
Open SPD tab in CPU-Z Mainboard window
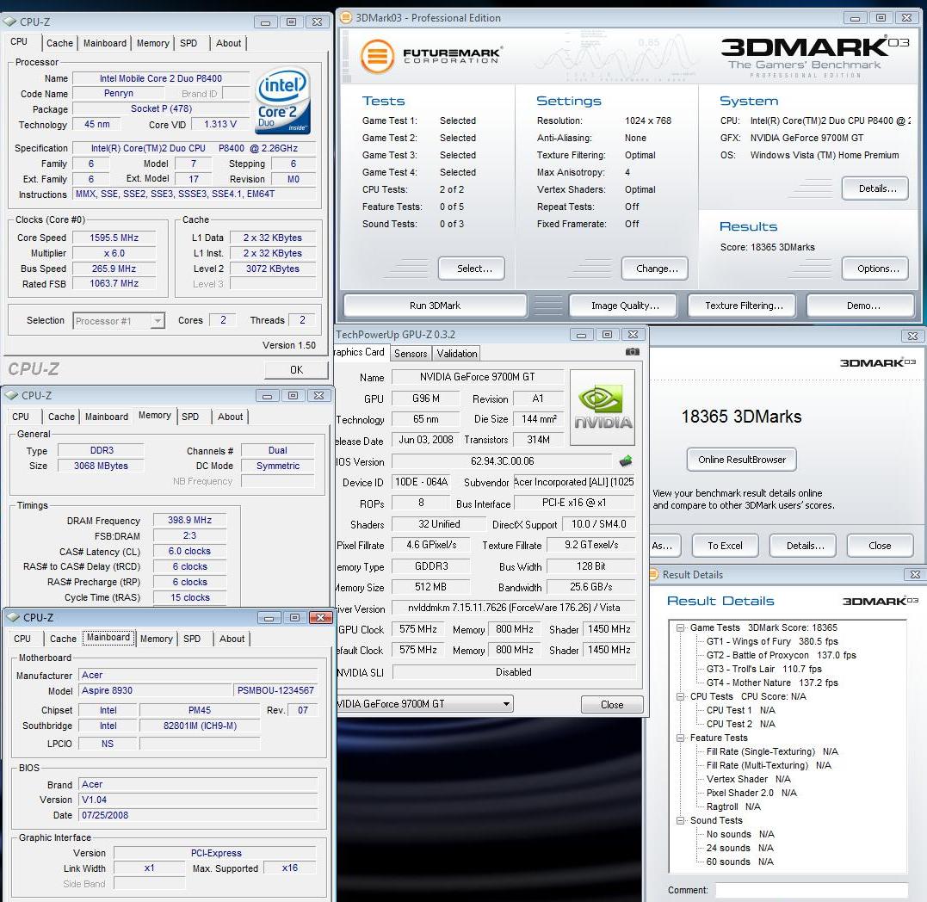coord(192,639)
